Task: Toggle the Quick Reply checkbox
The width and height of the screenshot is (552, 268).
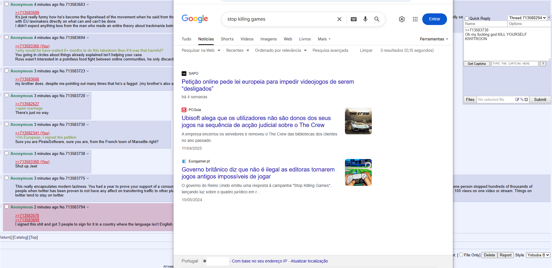Action: [467, 18]
